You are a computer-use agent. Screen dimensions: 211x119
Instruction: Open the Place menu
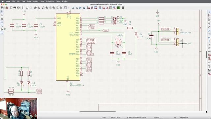(29, 1)
